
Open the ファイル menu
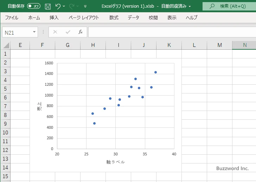click(x=12, y=17)
